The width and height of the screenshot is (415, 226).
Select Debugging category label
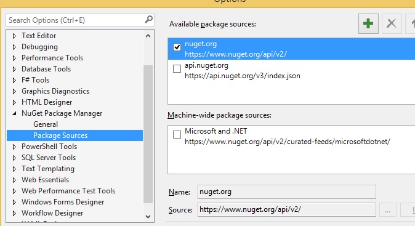[x=39, y=47]
